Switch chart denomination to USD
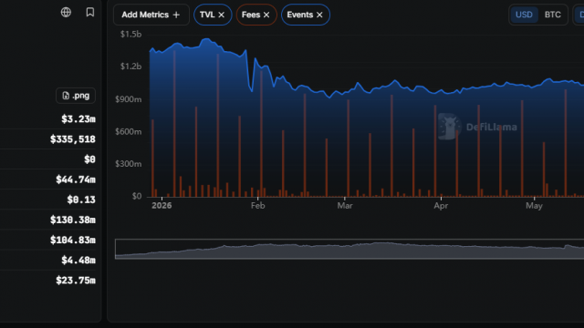Screen dimensions: 584x328 [524, 15]
